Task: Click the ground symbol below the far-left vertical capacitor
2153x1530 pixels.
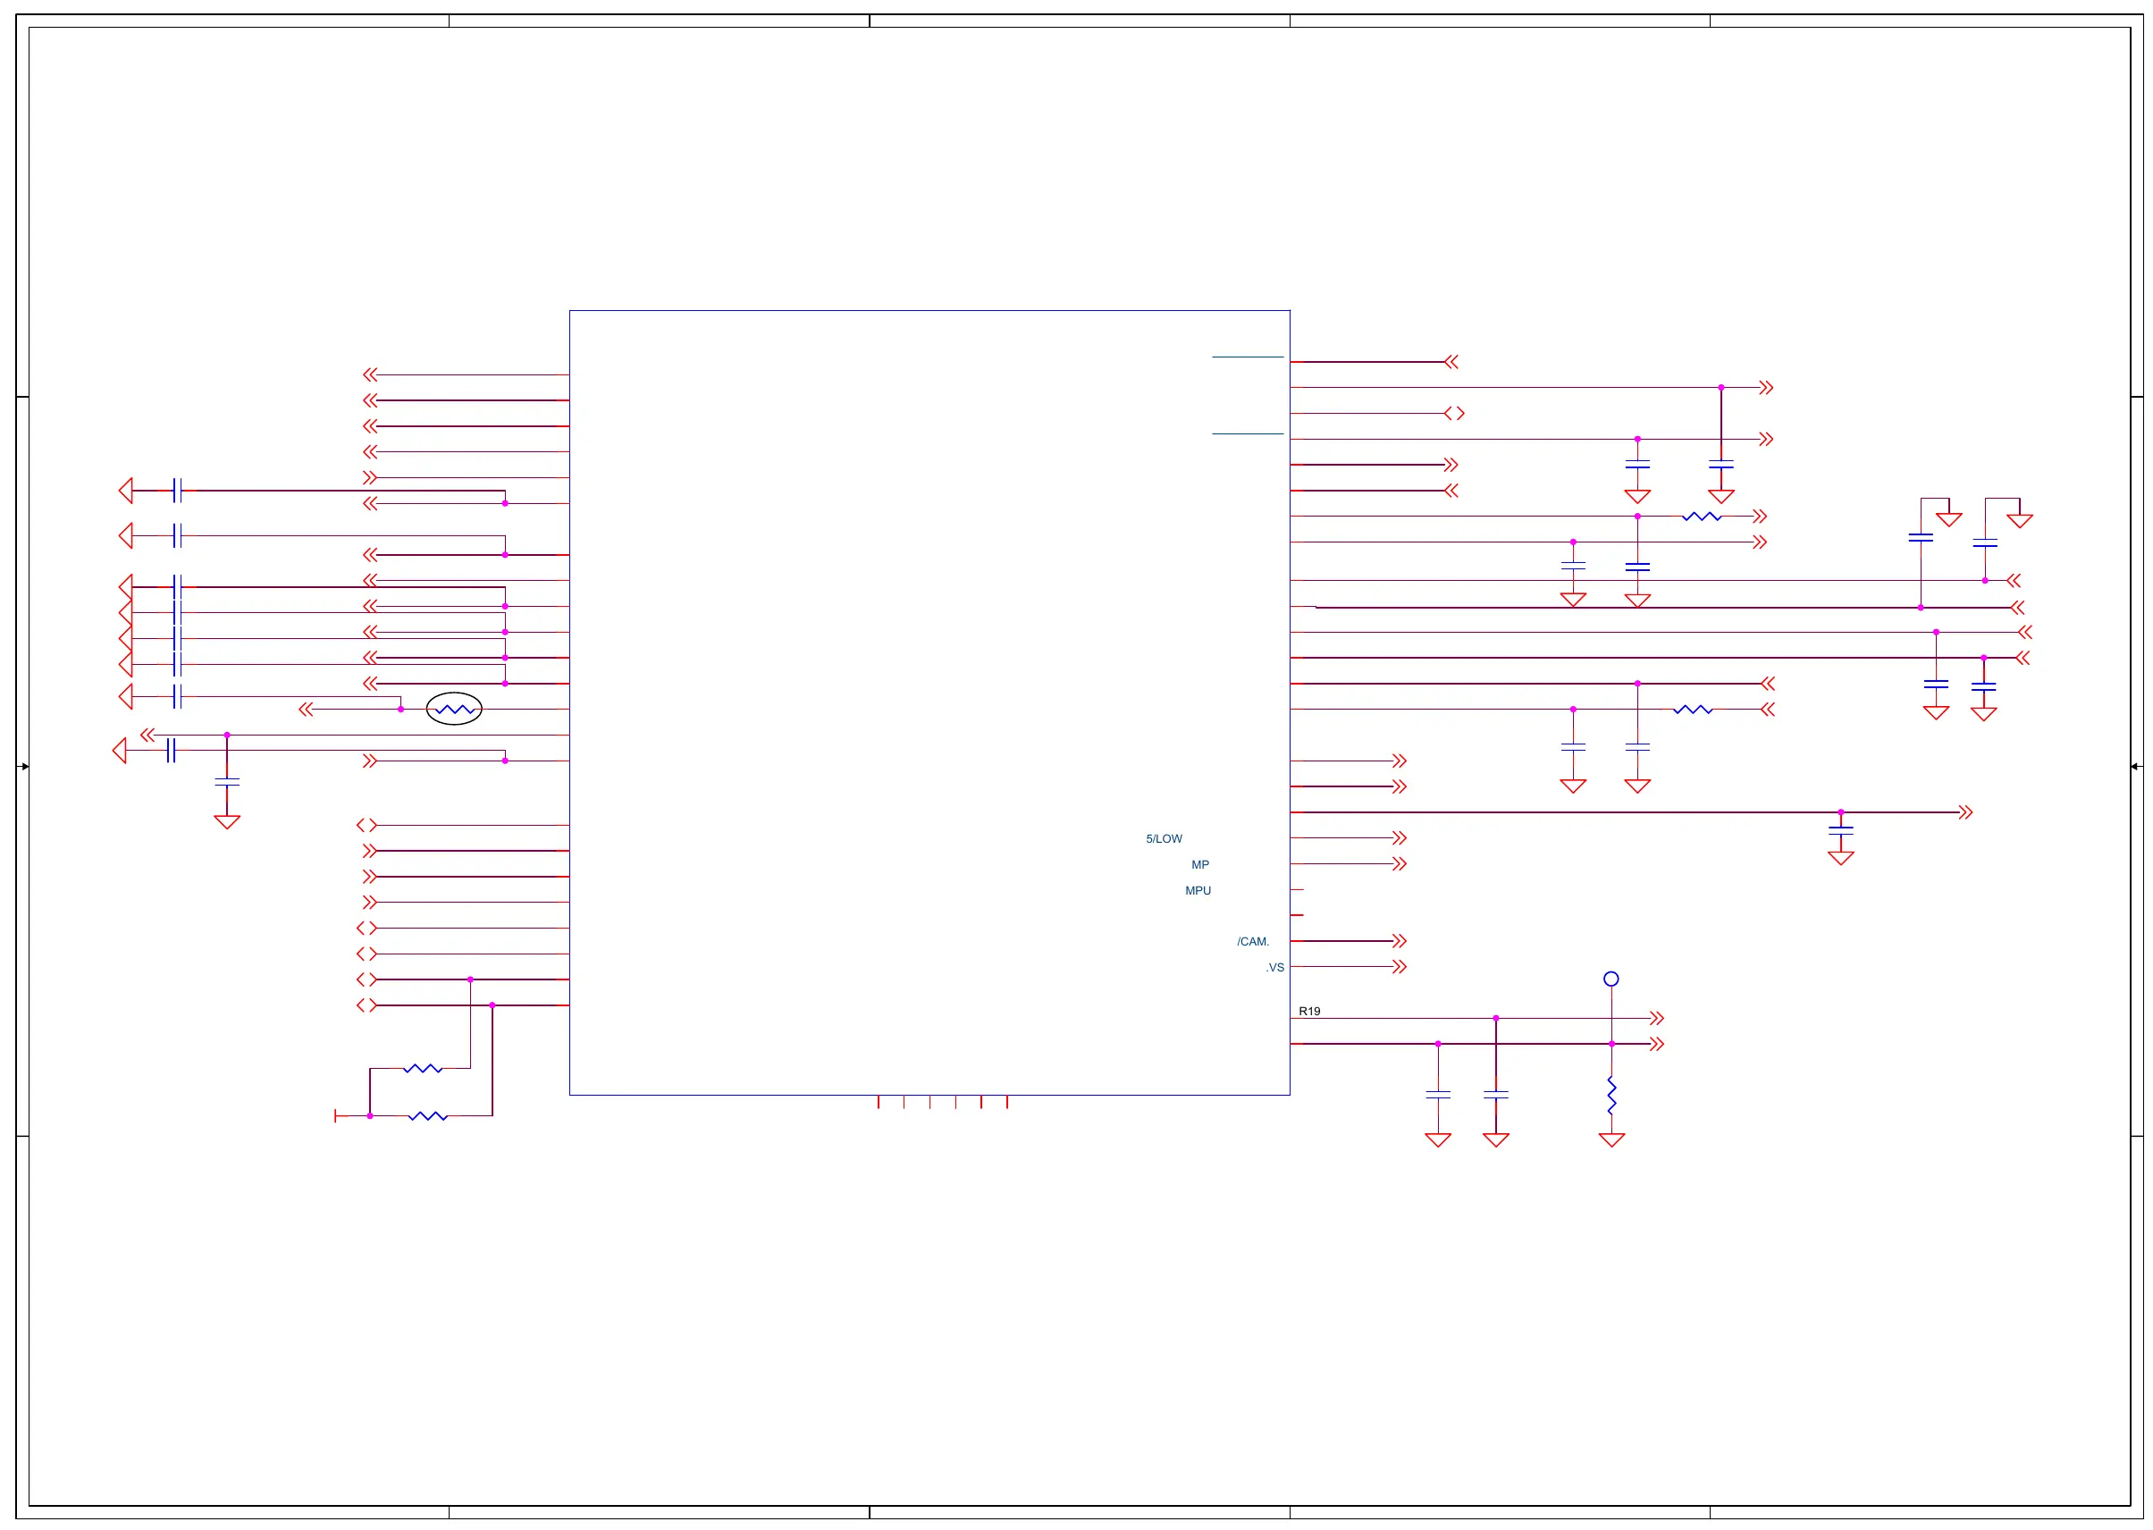Action: pos(227,821)
